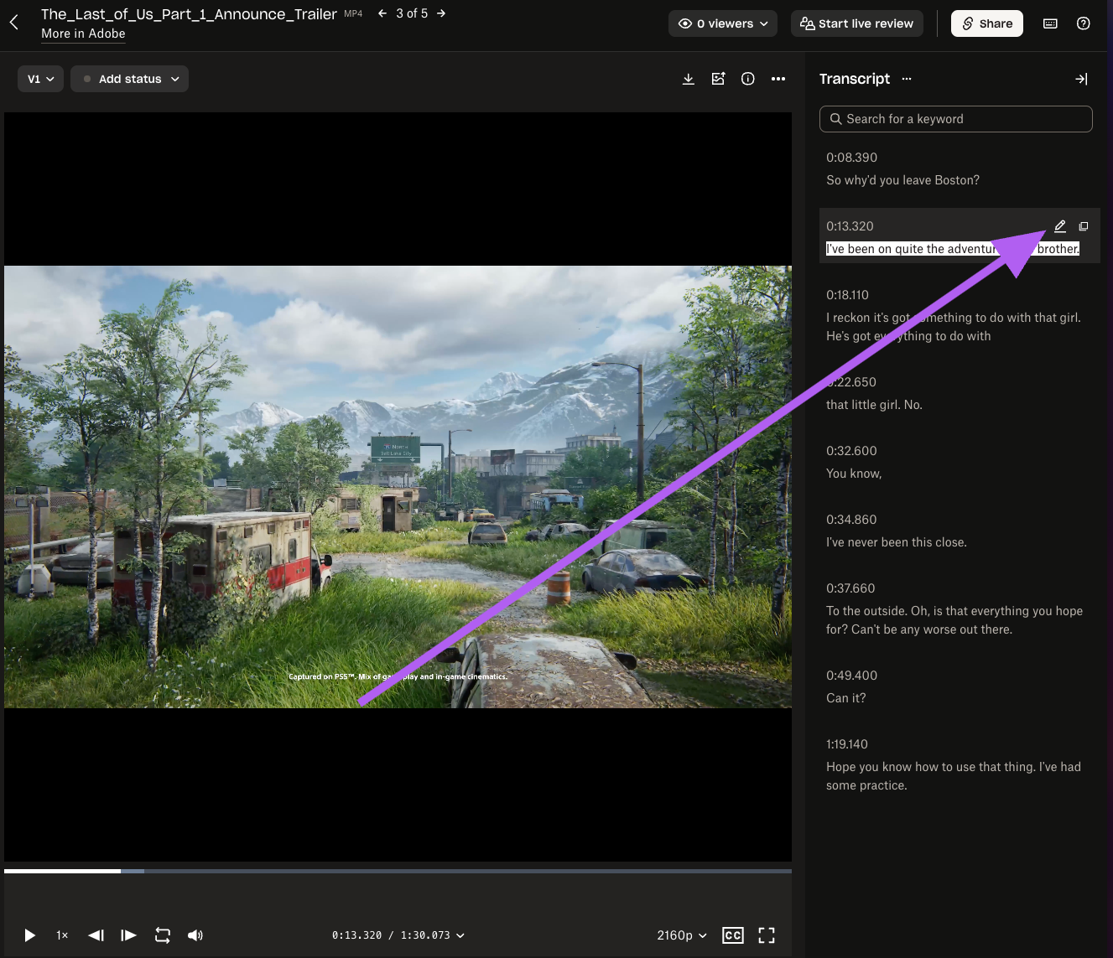Click the file title The_Last_of_Us_Part_1_Announce_Trailer
Viewport: 1113px width, 958px height.
[x=189, y=14]
